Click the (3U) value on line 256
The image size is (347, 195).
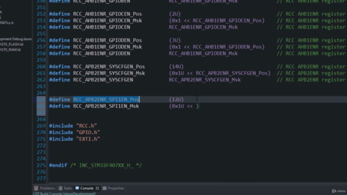[175, 40]
